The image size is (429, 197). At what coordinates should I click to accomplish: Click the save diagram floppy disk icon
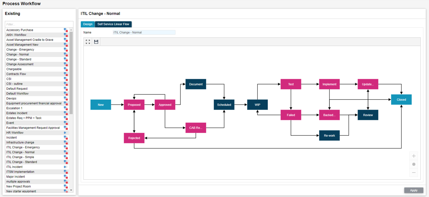pyautogui.click(x=96, y=42)
